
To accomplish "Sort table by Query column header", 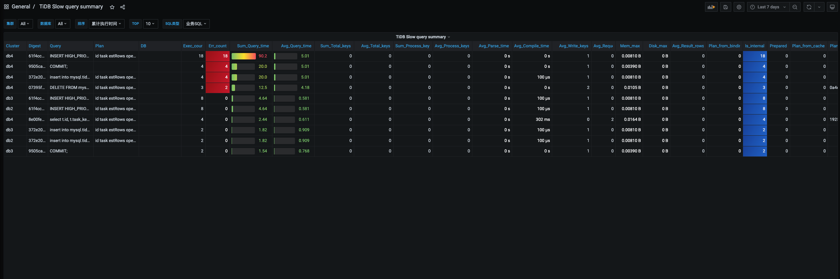I will click(x=56, y=46).
